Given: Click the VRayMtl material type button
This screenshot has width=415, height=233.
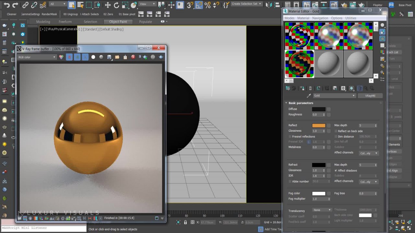Looking at the screenshot, I should [x=370, y=96].
